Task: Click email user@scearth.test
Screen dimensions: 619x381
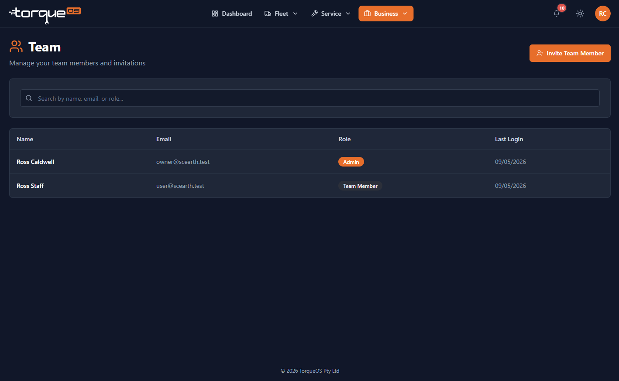Action: (x=180, y=186)
